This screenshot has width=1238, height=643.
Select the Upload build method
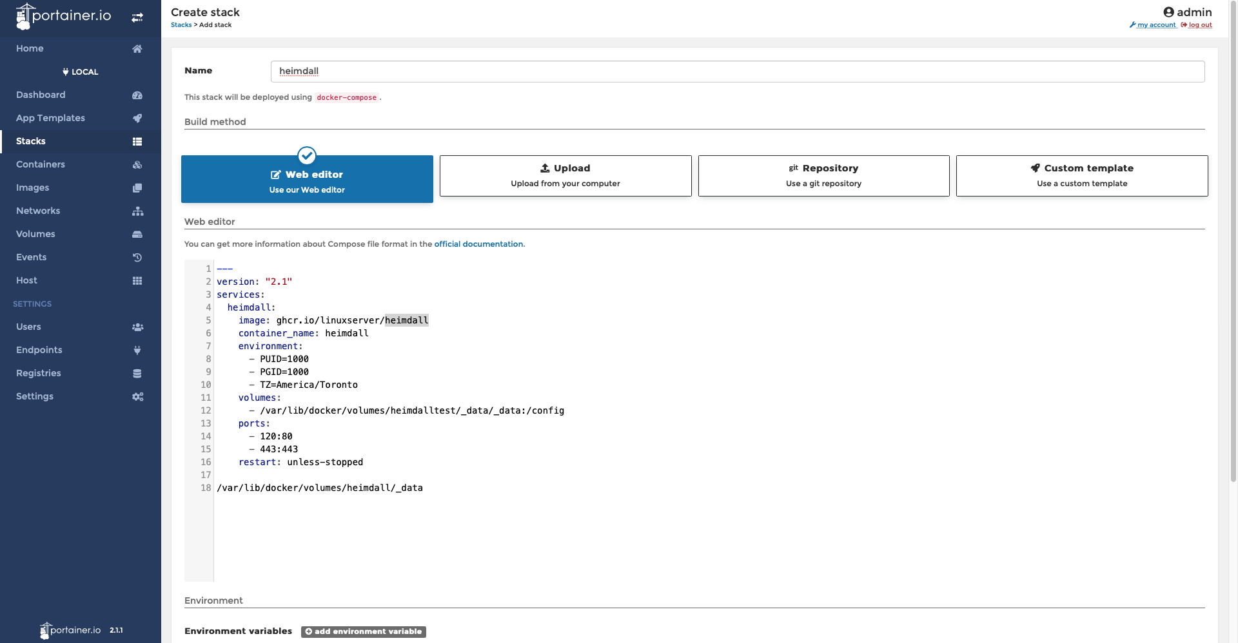565,176
